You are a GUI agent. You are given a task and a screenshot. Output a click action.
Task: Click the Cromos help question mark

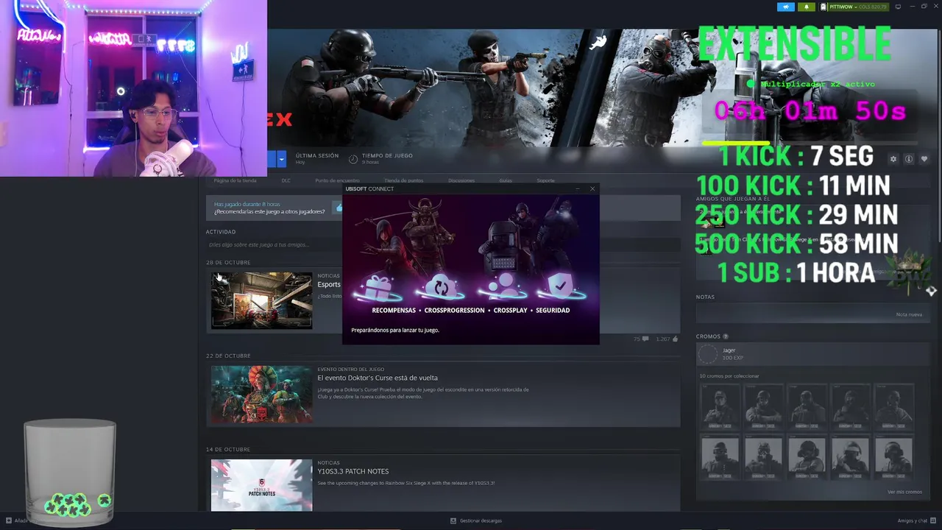[x=726, y=336]
